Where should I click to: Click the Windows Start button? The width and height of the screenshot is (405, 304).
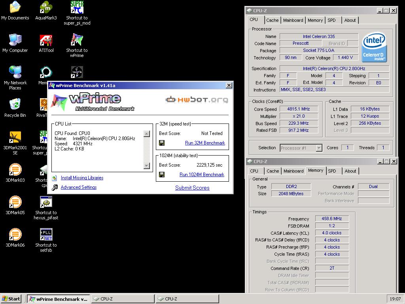pyautogui.click(x=11, y=299)
